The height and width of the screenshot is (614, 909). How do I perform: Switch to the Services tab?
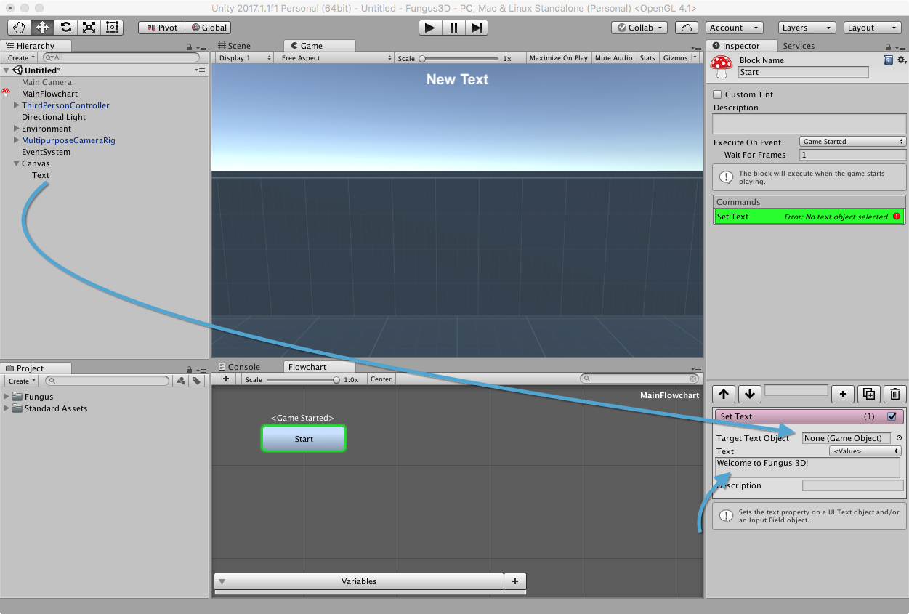[x=799, y=46]
